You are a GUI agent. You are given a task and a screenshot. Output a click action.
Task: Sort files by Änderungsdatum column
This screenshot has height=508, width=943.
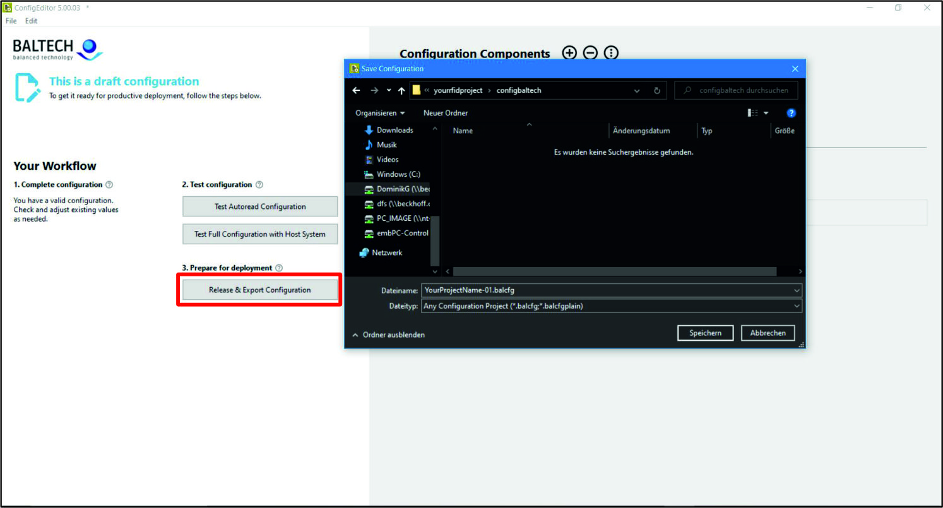(x=653, y=131)
